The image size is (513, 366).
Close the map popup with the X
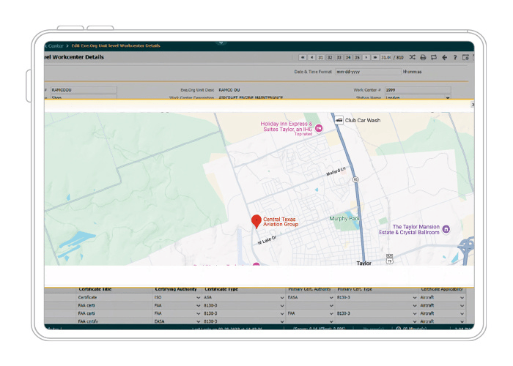[x=473, y=105]
